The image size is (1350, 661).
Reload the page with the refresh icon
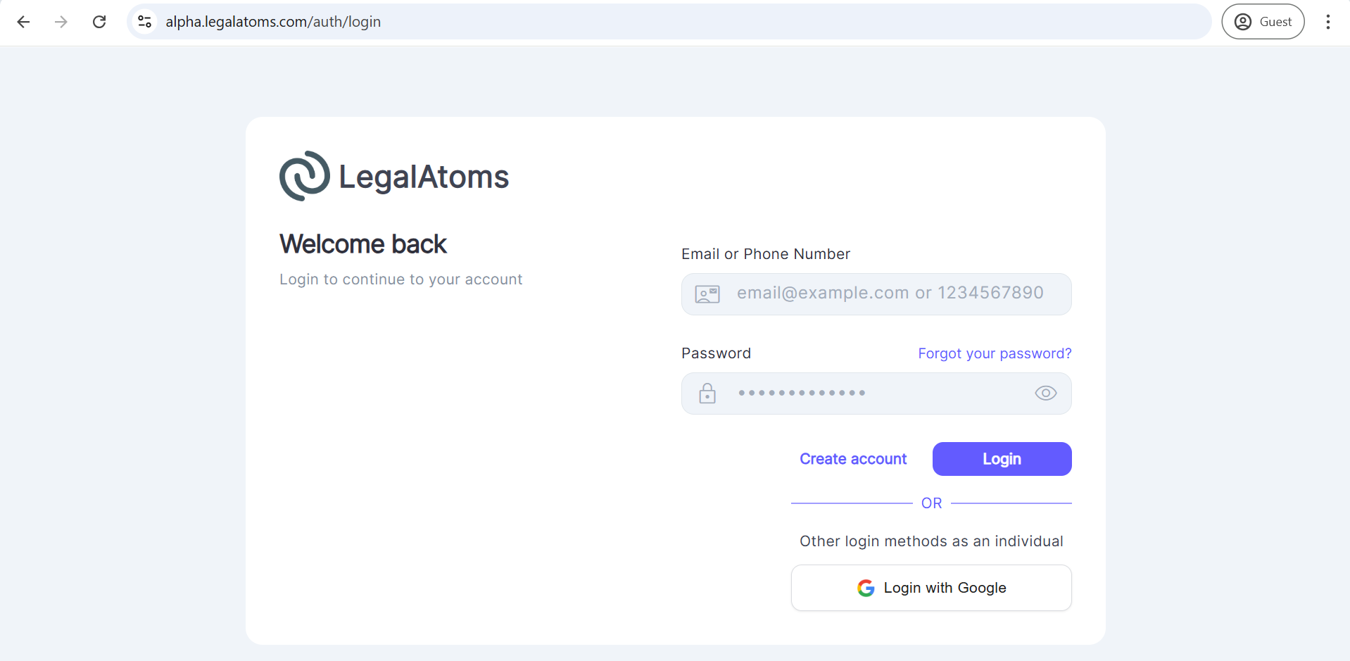coord(99,22)
